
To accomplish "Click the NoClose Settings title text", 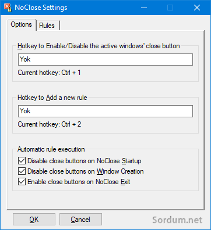I will (41, 8).
